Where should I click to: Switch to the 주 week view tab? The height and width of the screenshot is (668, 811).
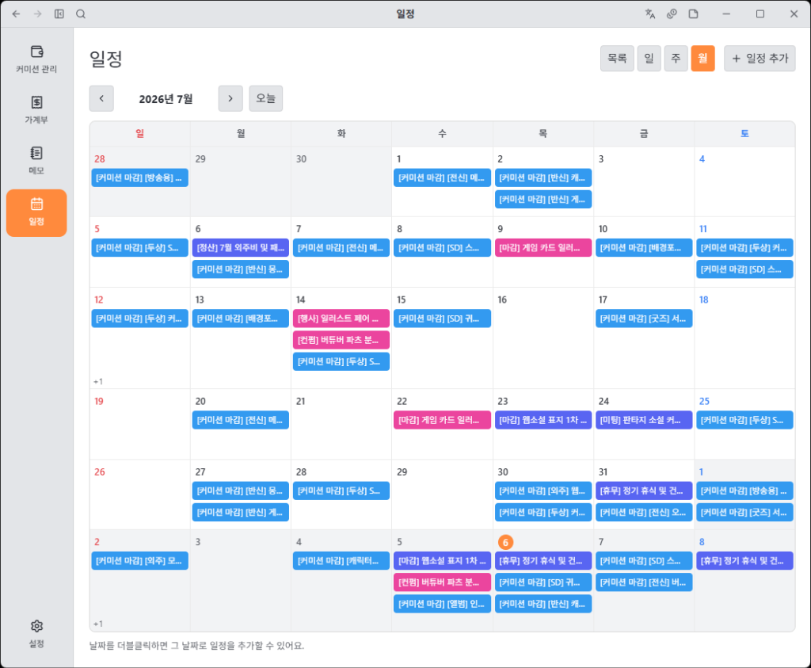(x=676, y=59)
